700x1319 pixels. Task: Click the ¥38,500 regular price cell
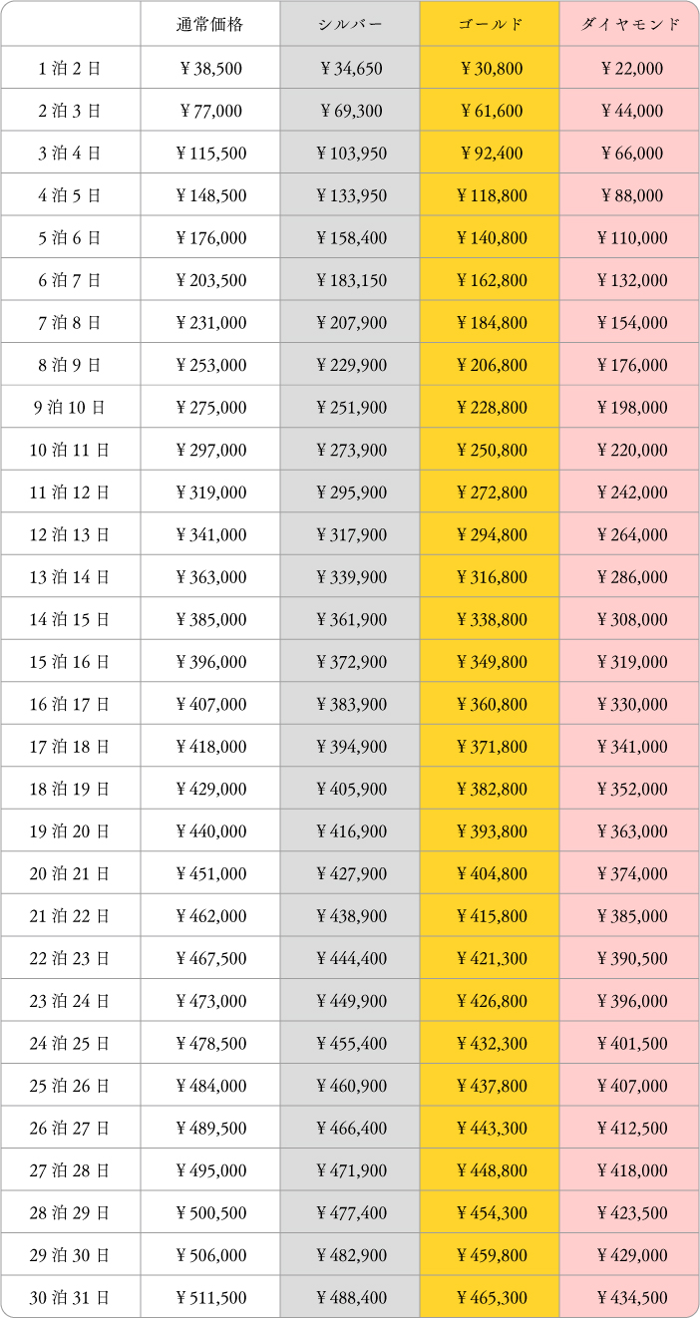(209, 69)
